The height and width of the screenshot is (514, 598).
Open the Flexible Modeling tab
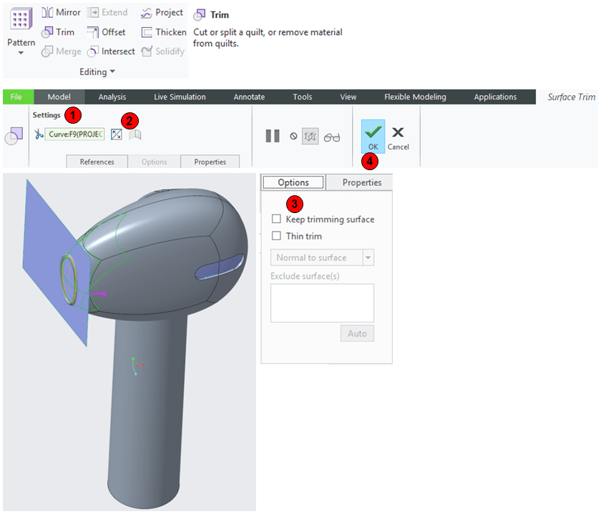coord(415,97)
